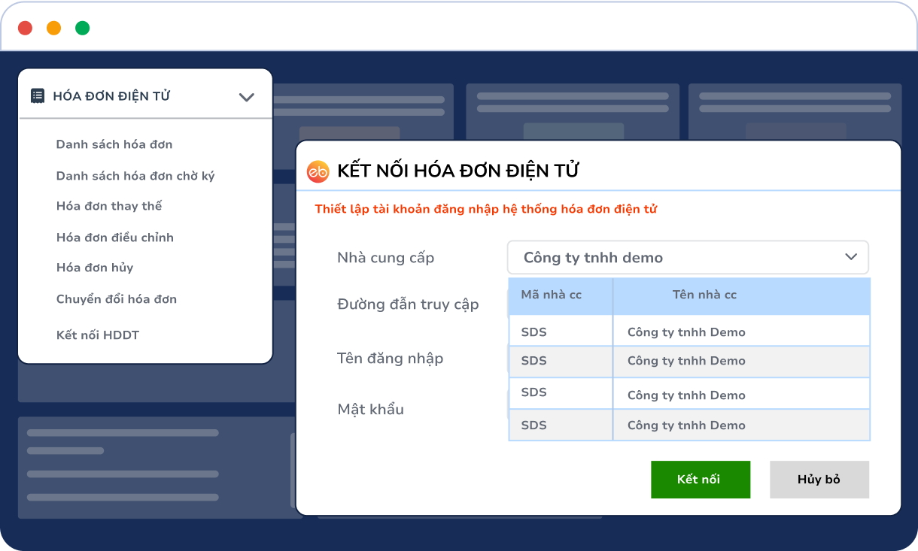The width and height of the screenshot is (918, 551).
Task: Click the Hủy bỏ button
Action: 819,480
